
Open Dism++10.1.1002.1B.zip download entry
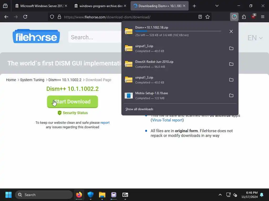tap(173, 31)
